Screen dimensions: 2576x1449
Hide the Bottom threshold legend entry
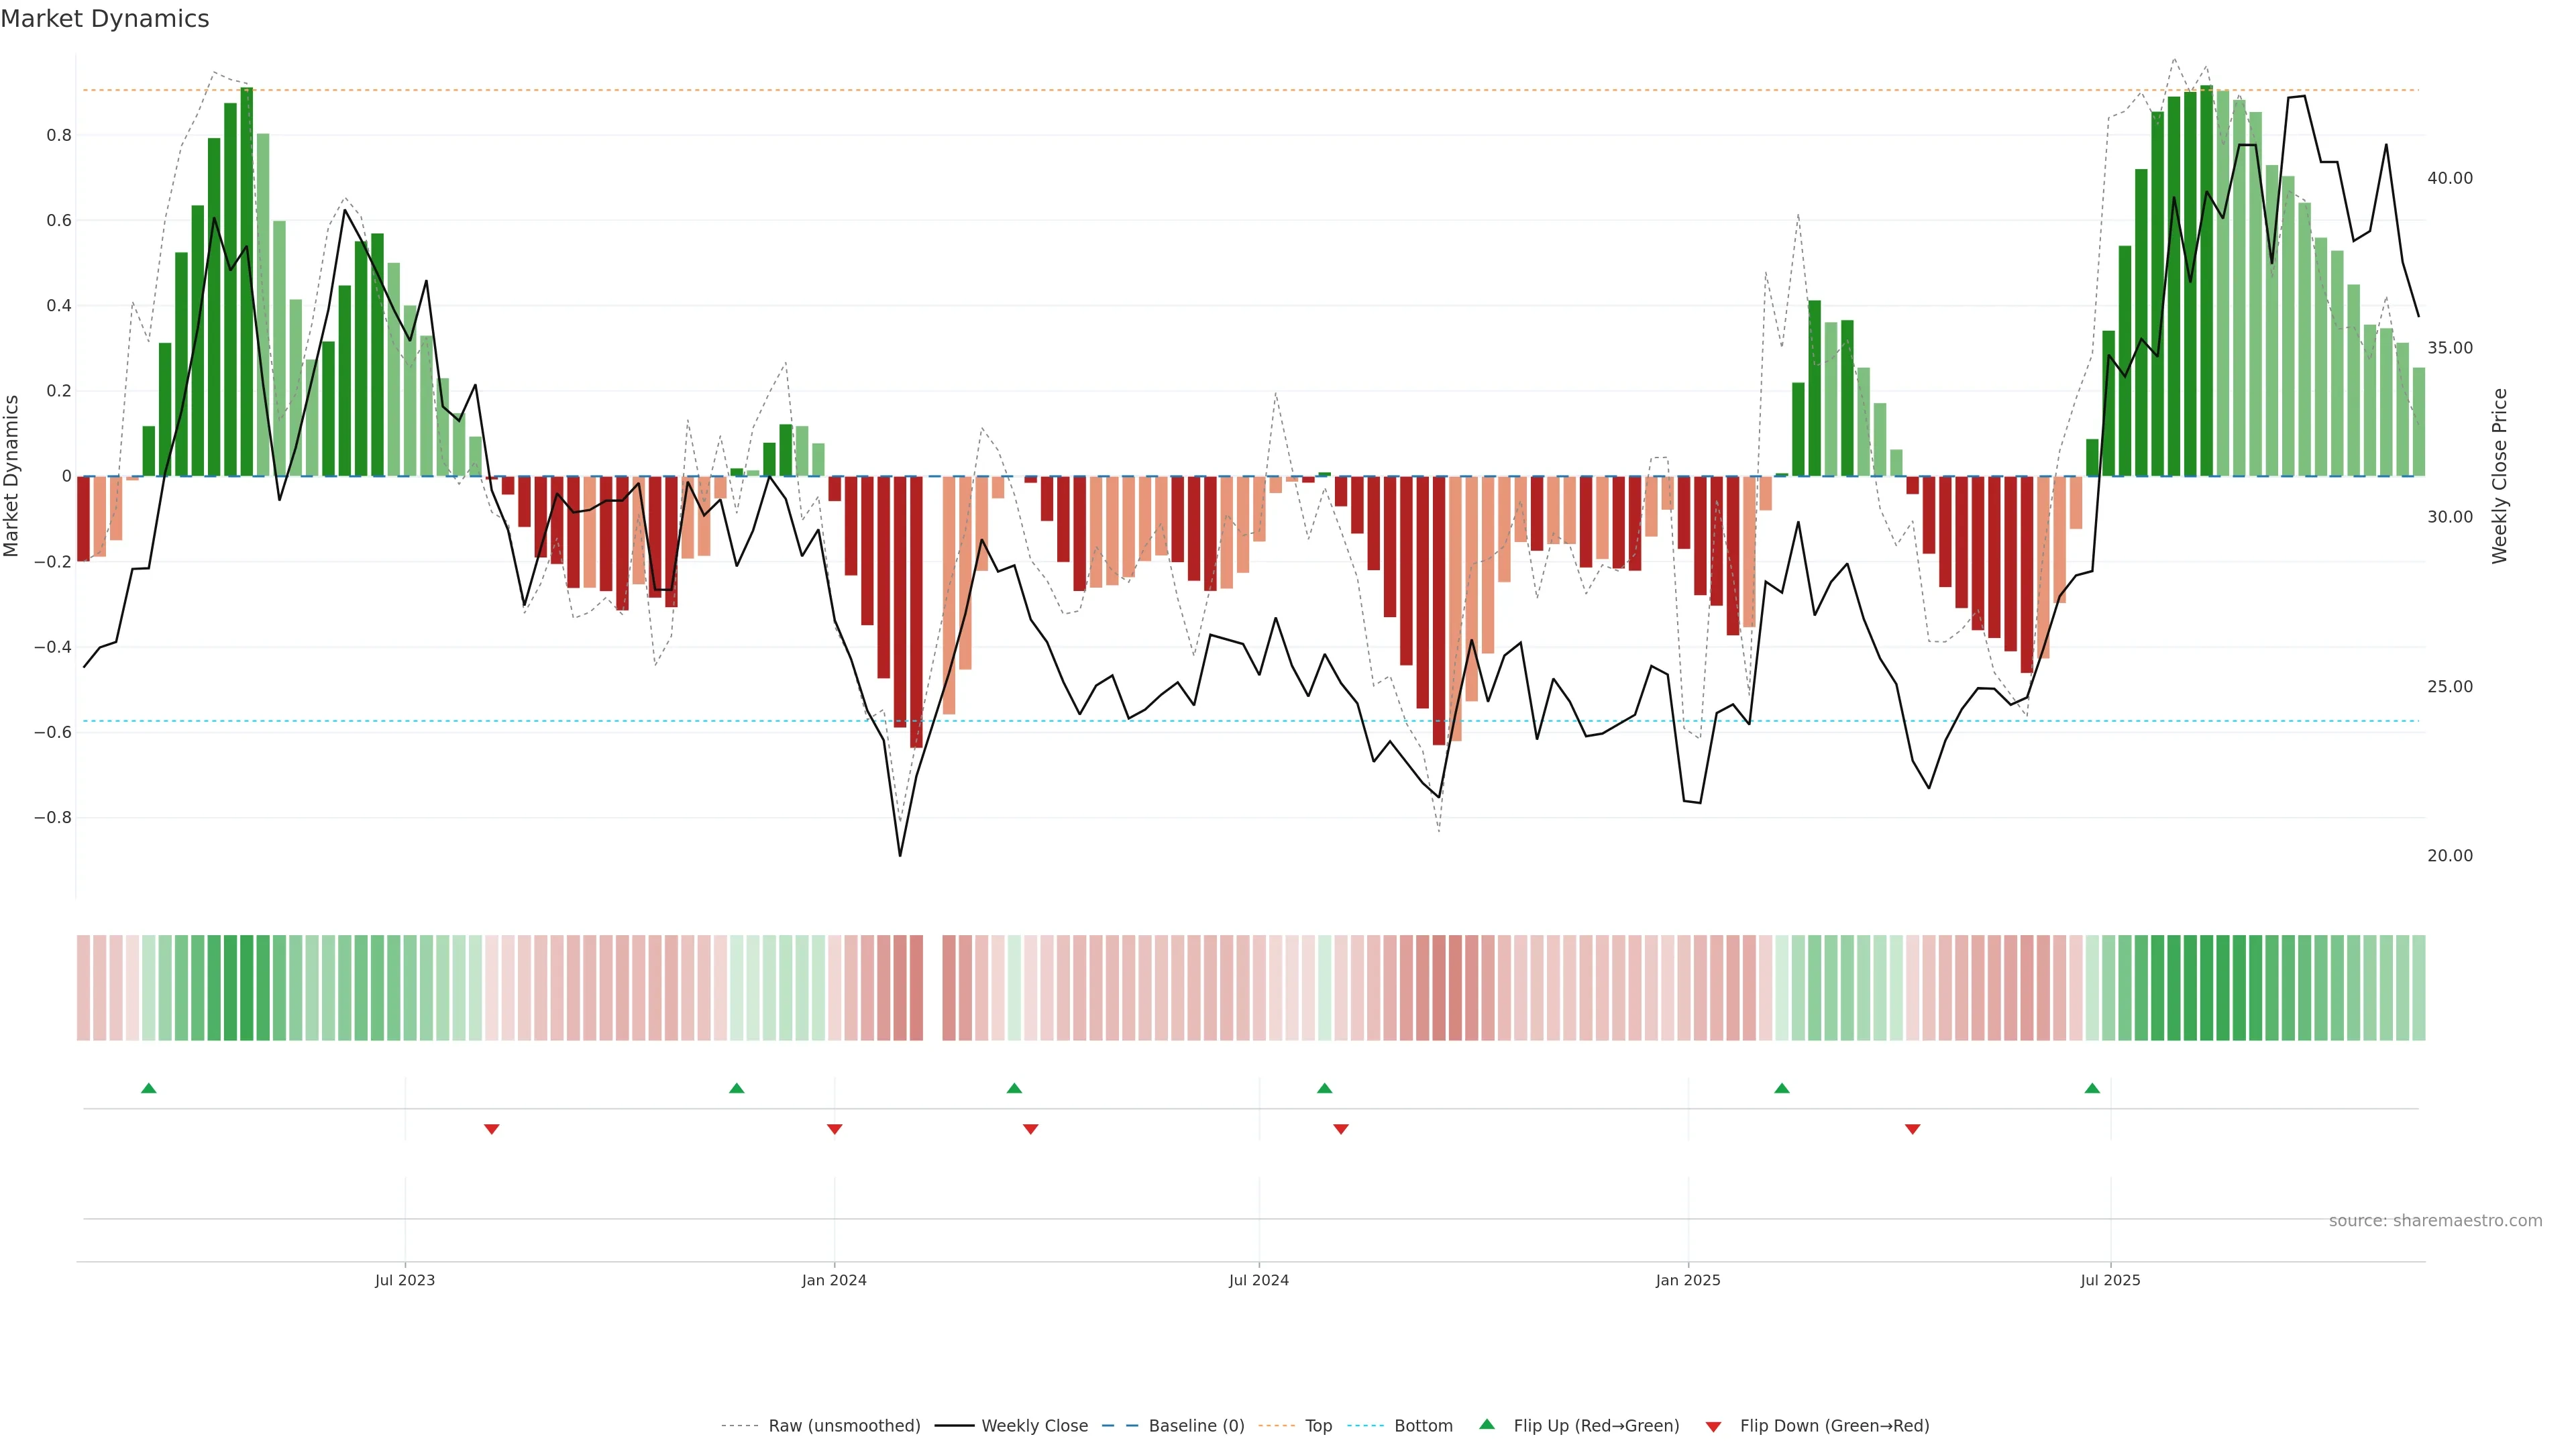click(1423, 1426)
